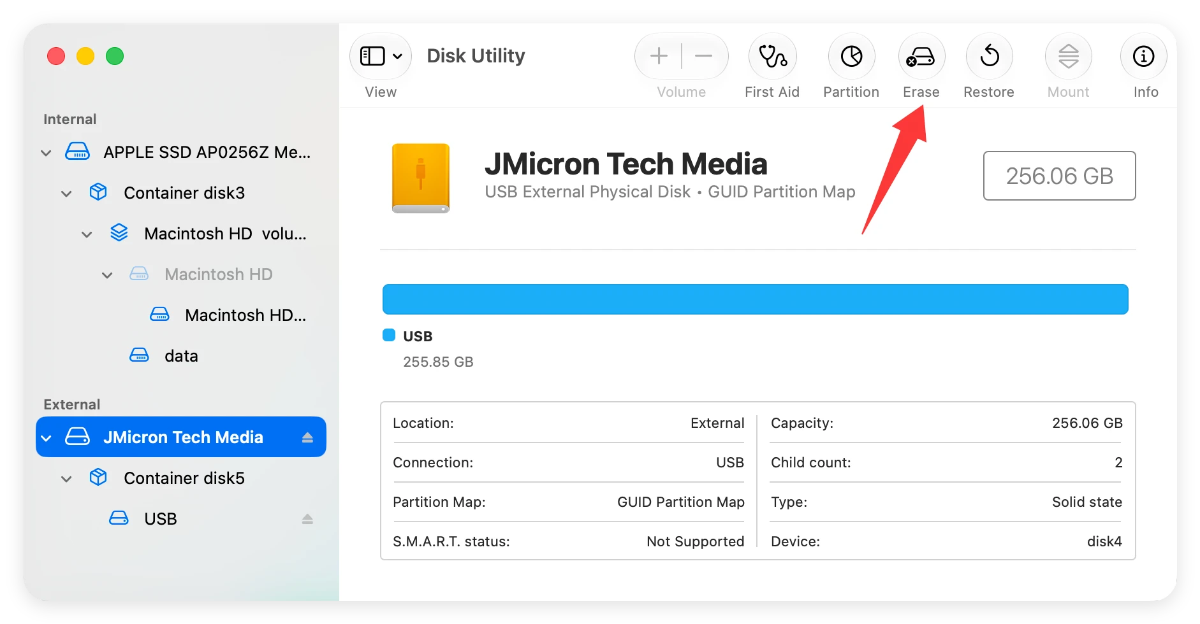1200x624 pixels.
Task: Click Container disk3 cube icon
Action: point(98,192)
